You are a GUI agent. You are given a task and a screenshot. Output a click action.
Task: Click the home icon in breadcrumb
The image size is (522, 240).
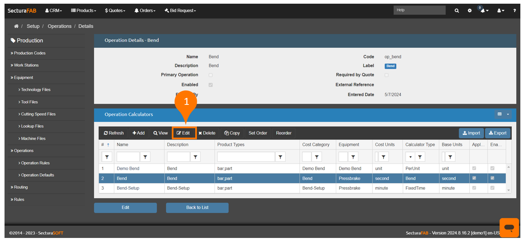coord(16,26)
